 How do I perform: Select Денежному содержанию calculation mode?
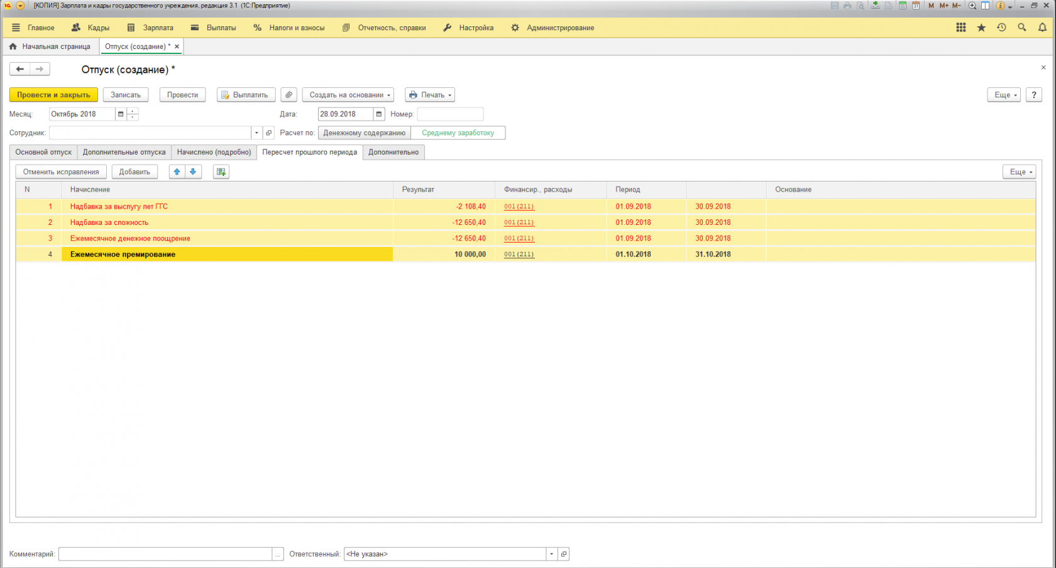pyautogui.click(x=365, y=133)
